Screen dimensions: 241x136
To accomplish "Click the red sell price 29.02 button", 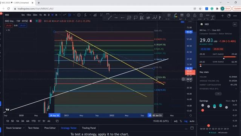I will pyautogui.click(x=9, y=26).
